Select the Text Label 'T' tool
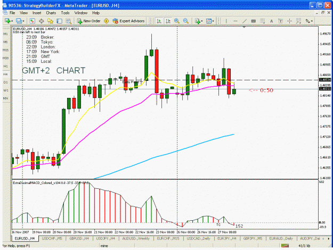This screenshot has width=333, height=250. 281,21
